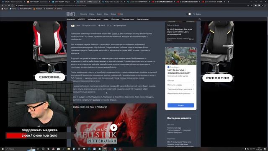The height and width of the screenshot is (151, 268).
Task: Open a new browser tab
Action: click(x=228, y=2)
